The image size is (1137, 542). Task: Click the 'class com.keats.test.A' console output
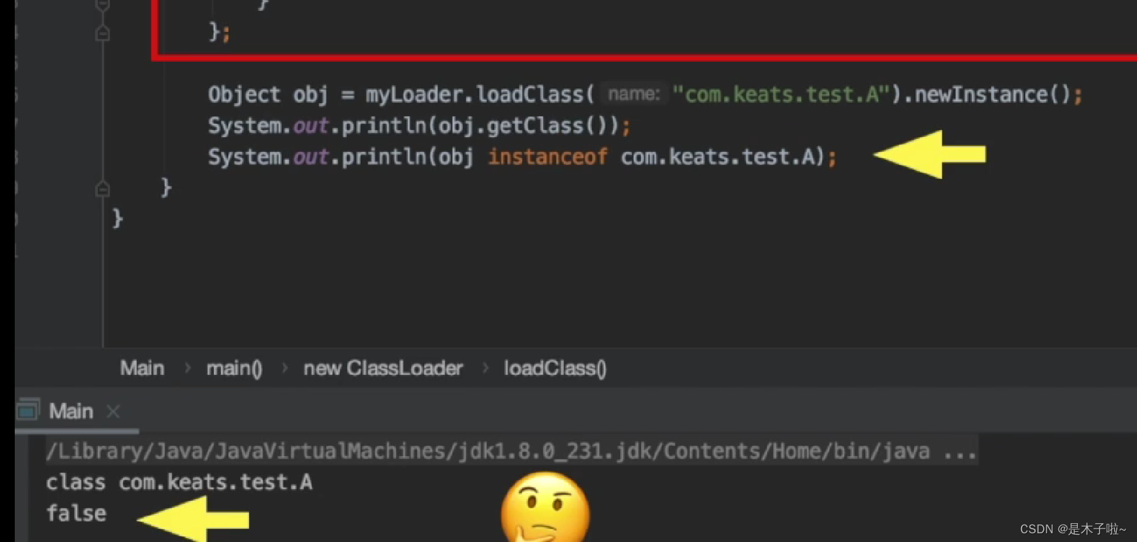tap(179, 482)
